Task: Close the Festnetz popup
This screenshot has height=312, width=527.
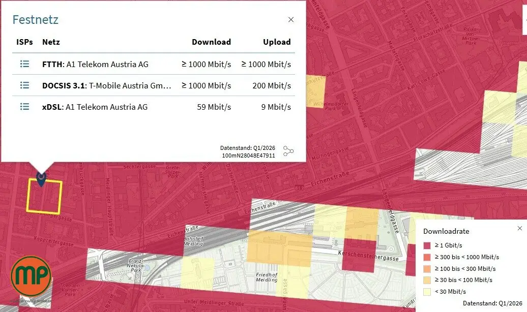Action: [291, 20]
